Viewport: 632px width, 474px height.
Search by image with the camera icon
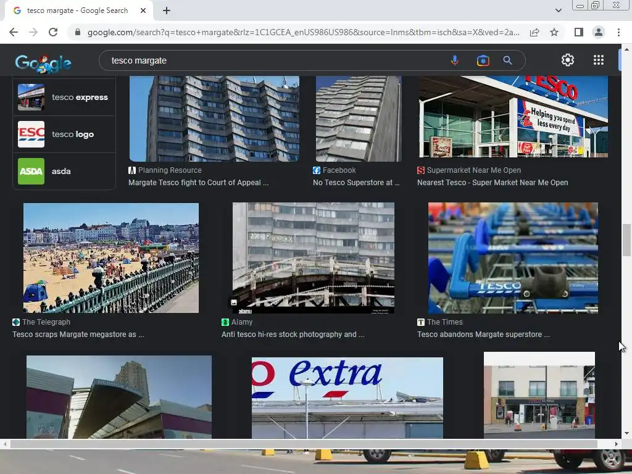click(x=483, y=60)
